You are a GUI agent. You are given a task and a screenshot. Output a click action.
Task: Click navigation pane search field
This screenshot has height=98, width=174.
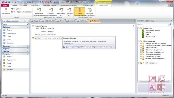pyautogui.click(x=14, y=24)
